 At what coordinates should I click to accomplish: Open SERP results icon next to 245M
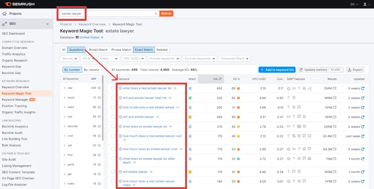point(335,127)
